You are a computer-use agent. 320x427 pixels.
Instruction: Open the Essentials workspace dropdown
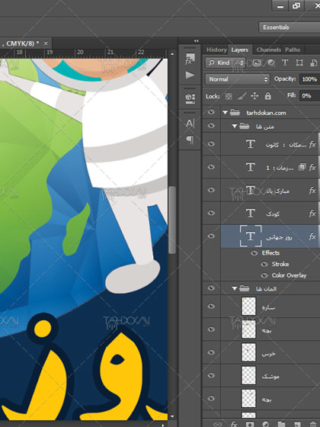290,27
